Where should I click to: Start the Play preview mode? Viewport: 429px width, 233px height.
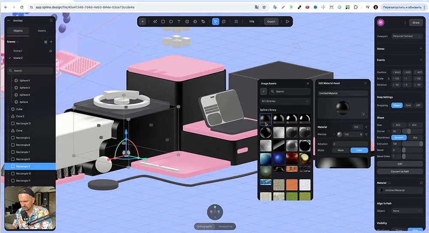[x=287, y=21]
